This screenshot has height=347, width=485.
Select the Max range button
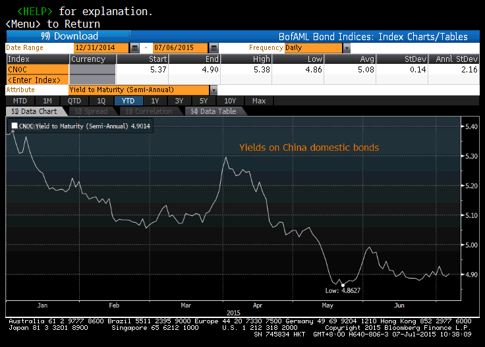click(x=259, y=101)
